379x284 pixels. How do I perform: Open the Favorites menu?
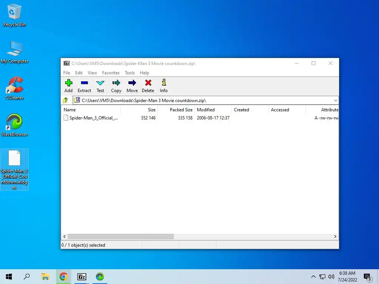[x=111, y=73]
